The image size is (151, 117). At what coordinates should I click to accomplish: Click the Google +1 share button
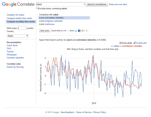(83, 31)
